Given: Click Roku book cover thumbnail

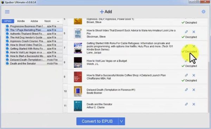Looking at the screenshot, I should click(78, 48).
